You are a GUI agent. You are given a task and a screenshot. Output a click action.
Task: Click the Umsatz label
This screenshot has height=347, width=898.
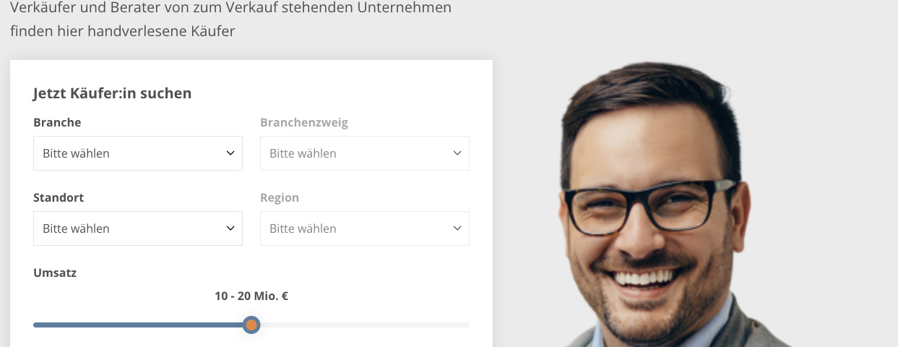(55, 273)
